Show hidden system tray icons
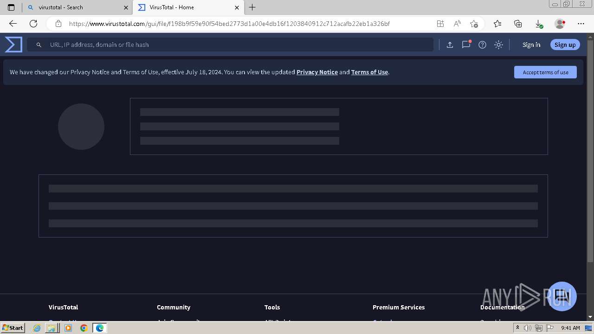This screenshot has height=334, width=594. [517, 328]
